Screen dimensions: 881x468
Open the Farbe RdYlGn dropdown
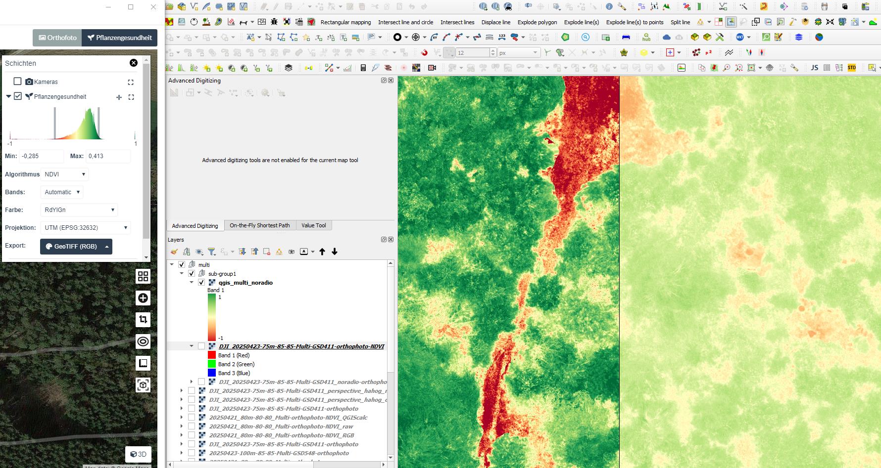click(x=79, y=210)
